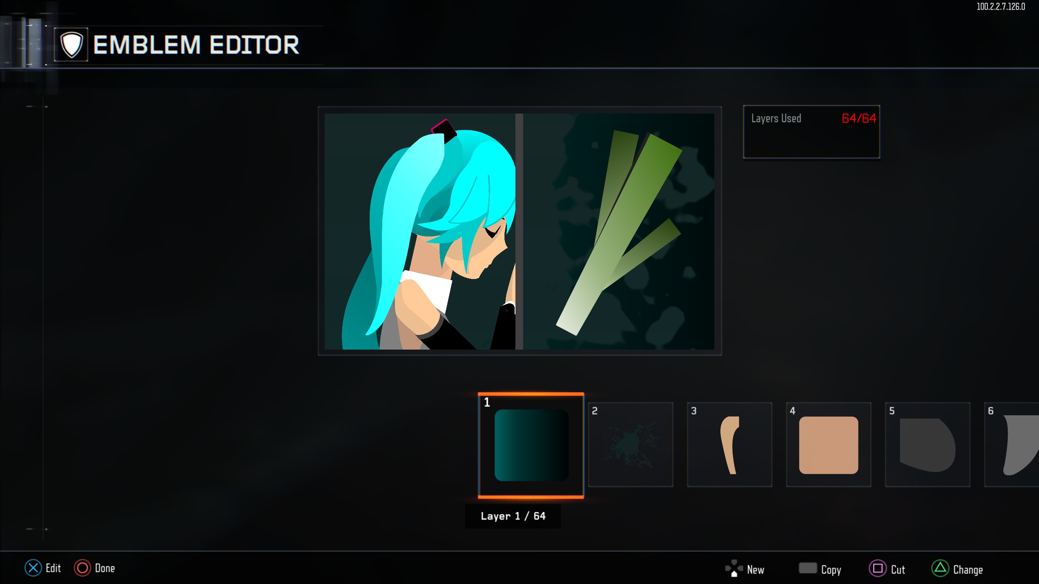This screenshot has height=584, width=1039.
Task: Click the Done label
Action: coord(105,568)
